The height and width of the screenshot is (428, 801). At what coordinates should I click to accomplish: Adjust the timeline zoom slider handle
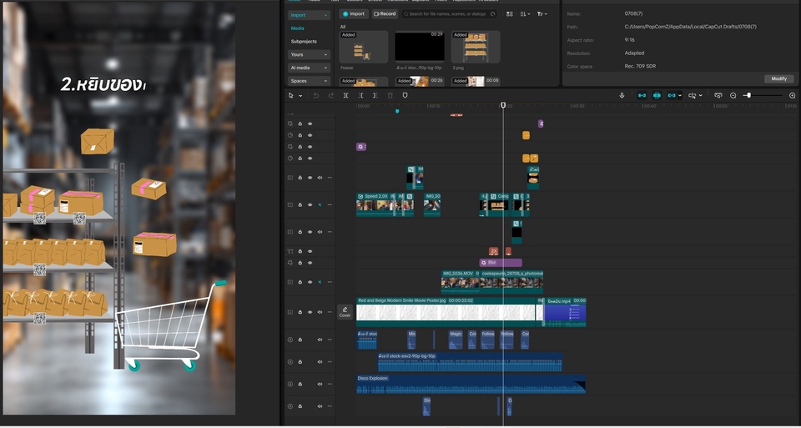748,96
